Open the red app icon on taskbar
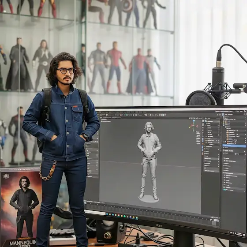Image resolution: width=247 pixels, height=247 pixels. pyautogui.click(x=119, y=216)
